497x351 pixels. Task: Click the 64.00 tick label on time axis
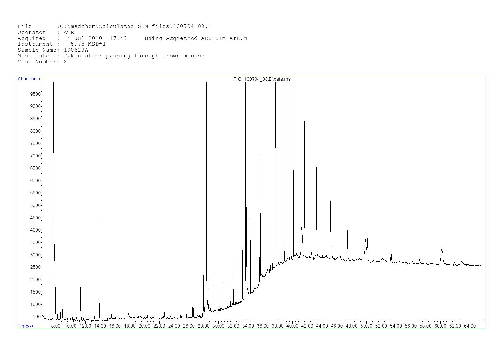click(x=470, y=326)
